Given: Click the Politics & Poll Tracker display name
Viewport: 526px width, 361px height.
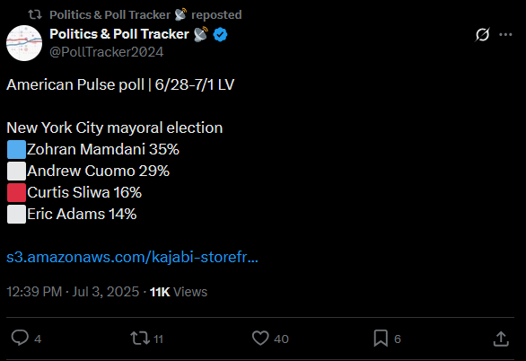Looking at the screenshot, I should tap(119, 34).
